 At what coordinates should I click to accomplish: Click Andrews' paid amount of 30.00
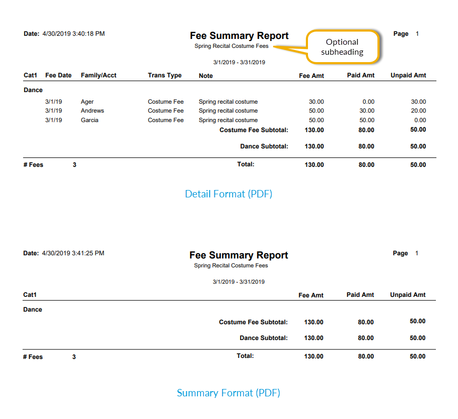click(x=367, y=111)
